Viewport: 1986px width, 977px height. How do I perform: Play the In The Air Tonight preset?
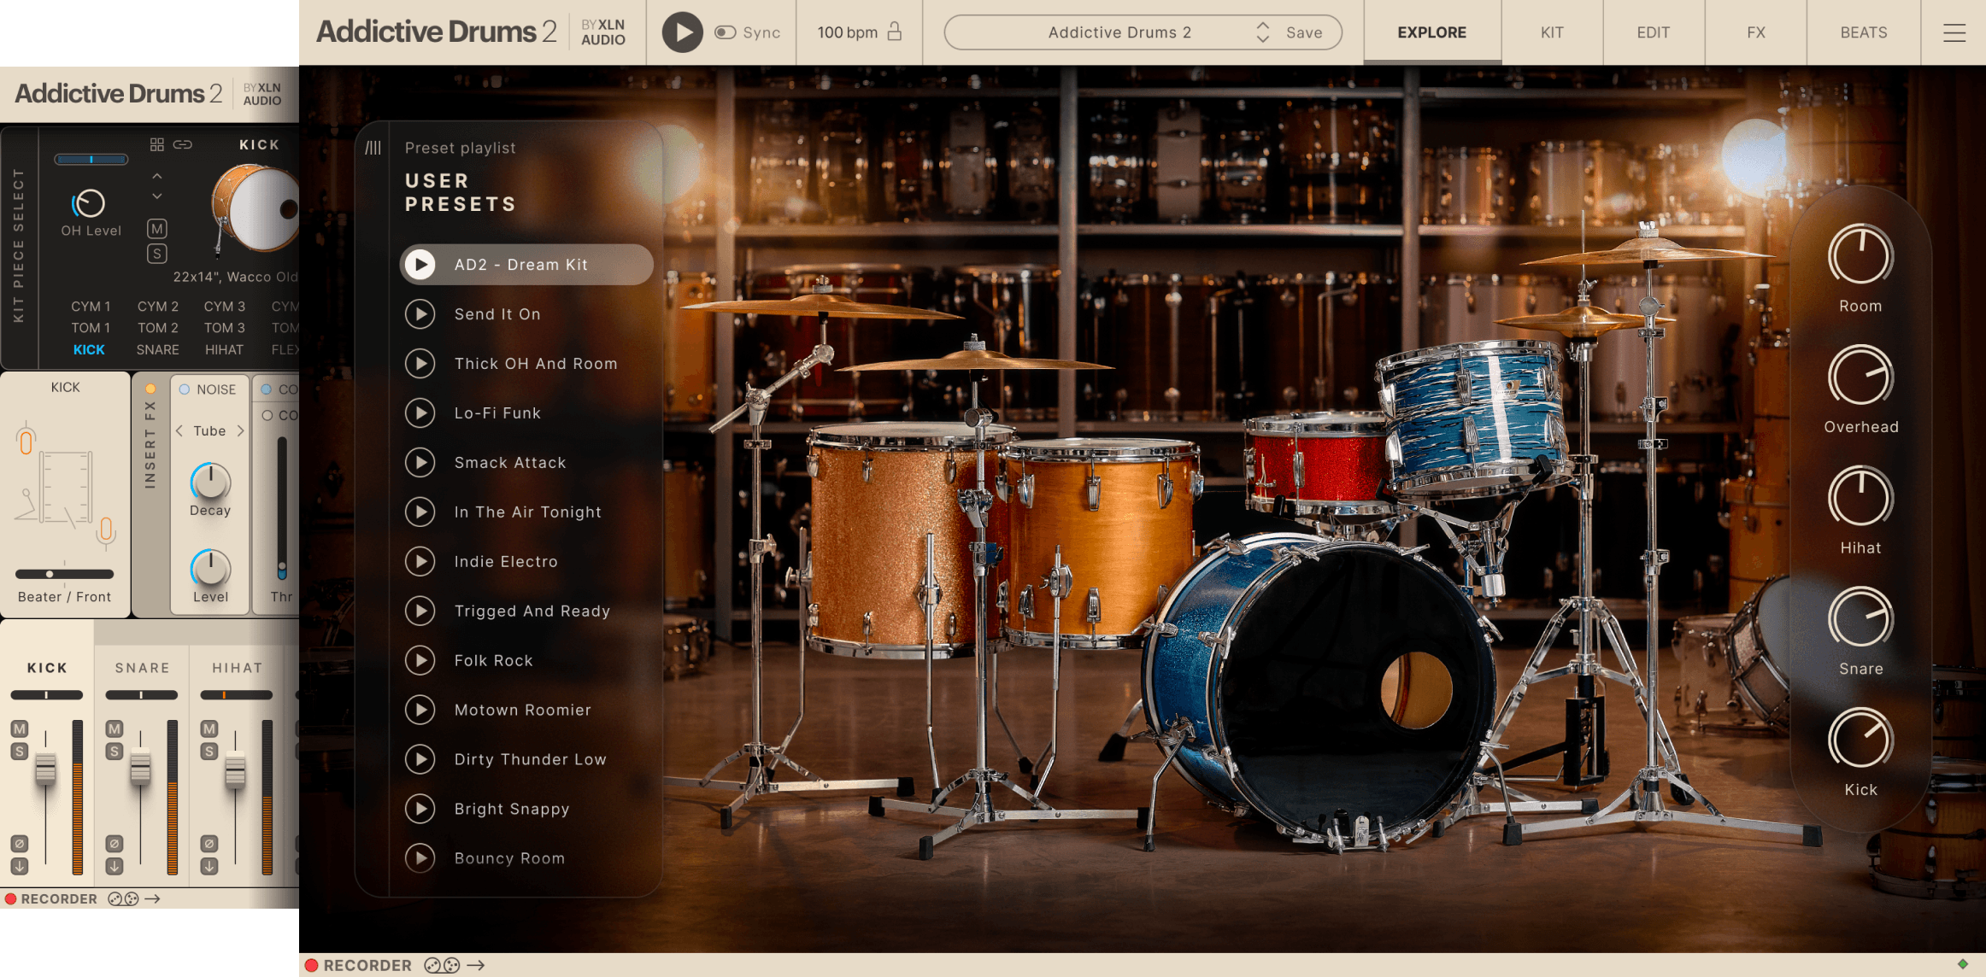coord(420,512)
